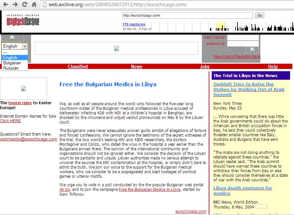Image resolution: width=294 pixels, height=215 pixels.
Task: Open the New Users Register Here link
Action: (x=237, y=57)
